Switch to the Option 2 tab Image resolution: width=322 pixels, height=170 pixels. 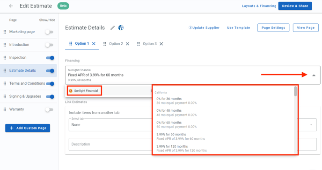click(116, 44)
